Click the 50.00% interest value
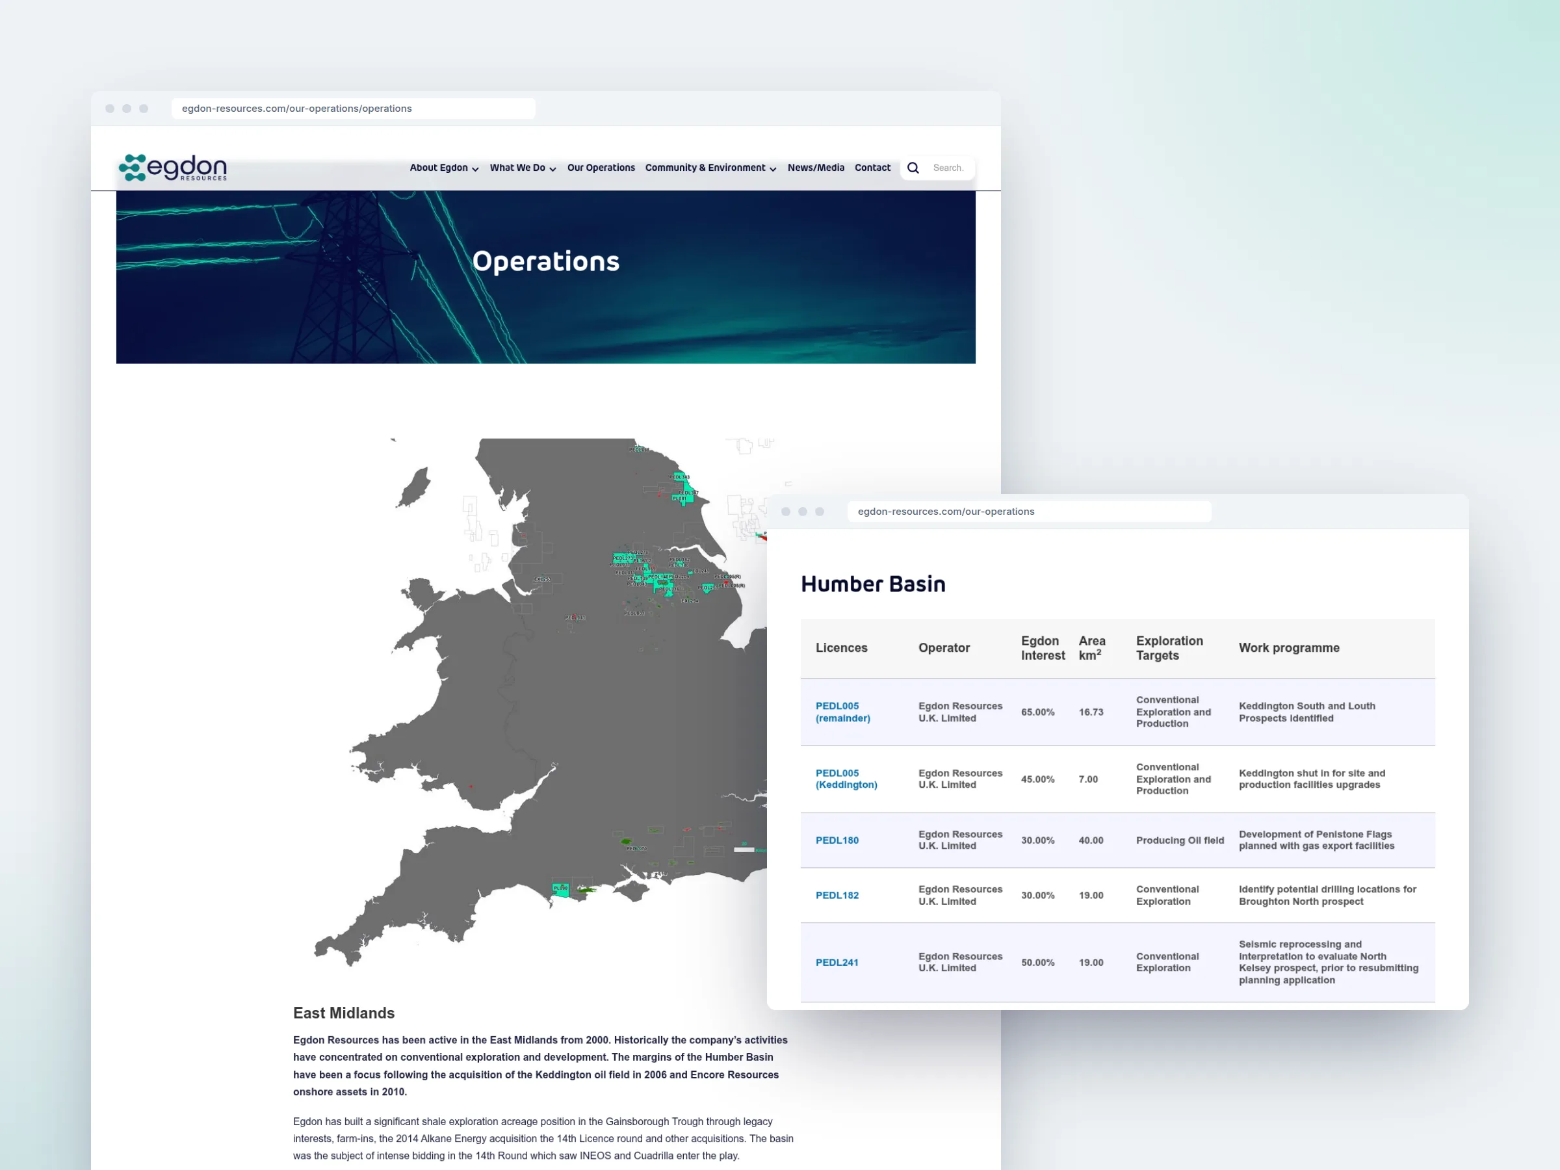Screen dimensions: 1560x1170 click(x=1037, y=963)
